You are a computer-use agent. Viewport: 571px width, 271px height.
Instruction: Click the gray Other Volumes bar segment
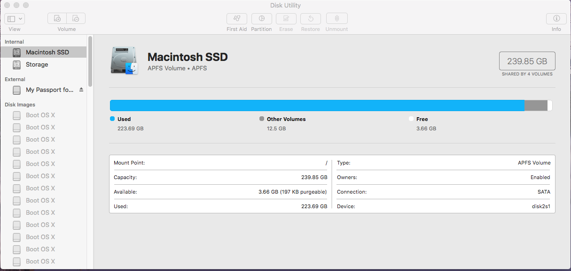[536, 105]
